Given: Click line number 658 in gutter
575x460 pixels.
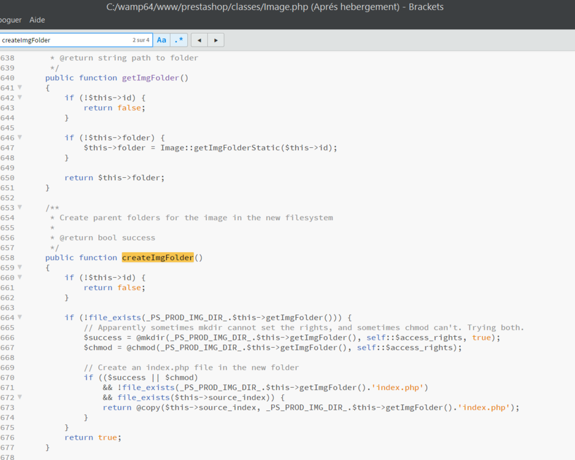Looking at the screenshot, I should [x=7, y=258].
